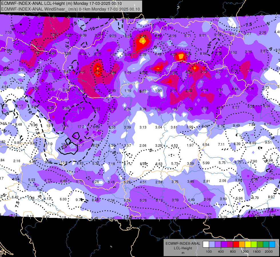
Task: Click the light lavender legend swatch
Action: click(x=212, y=244)
